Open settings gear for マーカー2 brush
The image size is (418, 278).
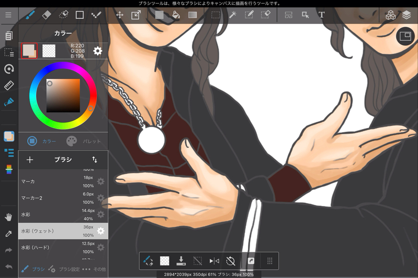coord(100,198)
